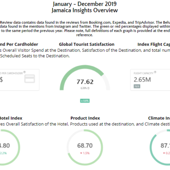Click the Climate Index red decrease indicator

(166, 153)
